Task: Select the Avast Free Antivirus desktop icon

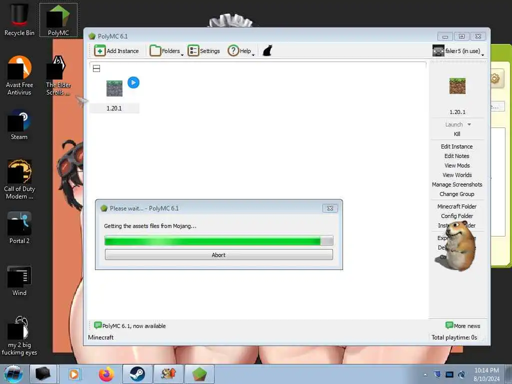Action: pos(19,76)
